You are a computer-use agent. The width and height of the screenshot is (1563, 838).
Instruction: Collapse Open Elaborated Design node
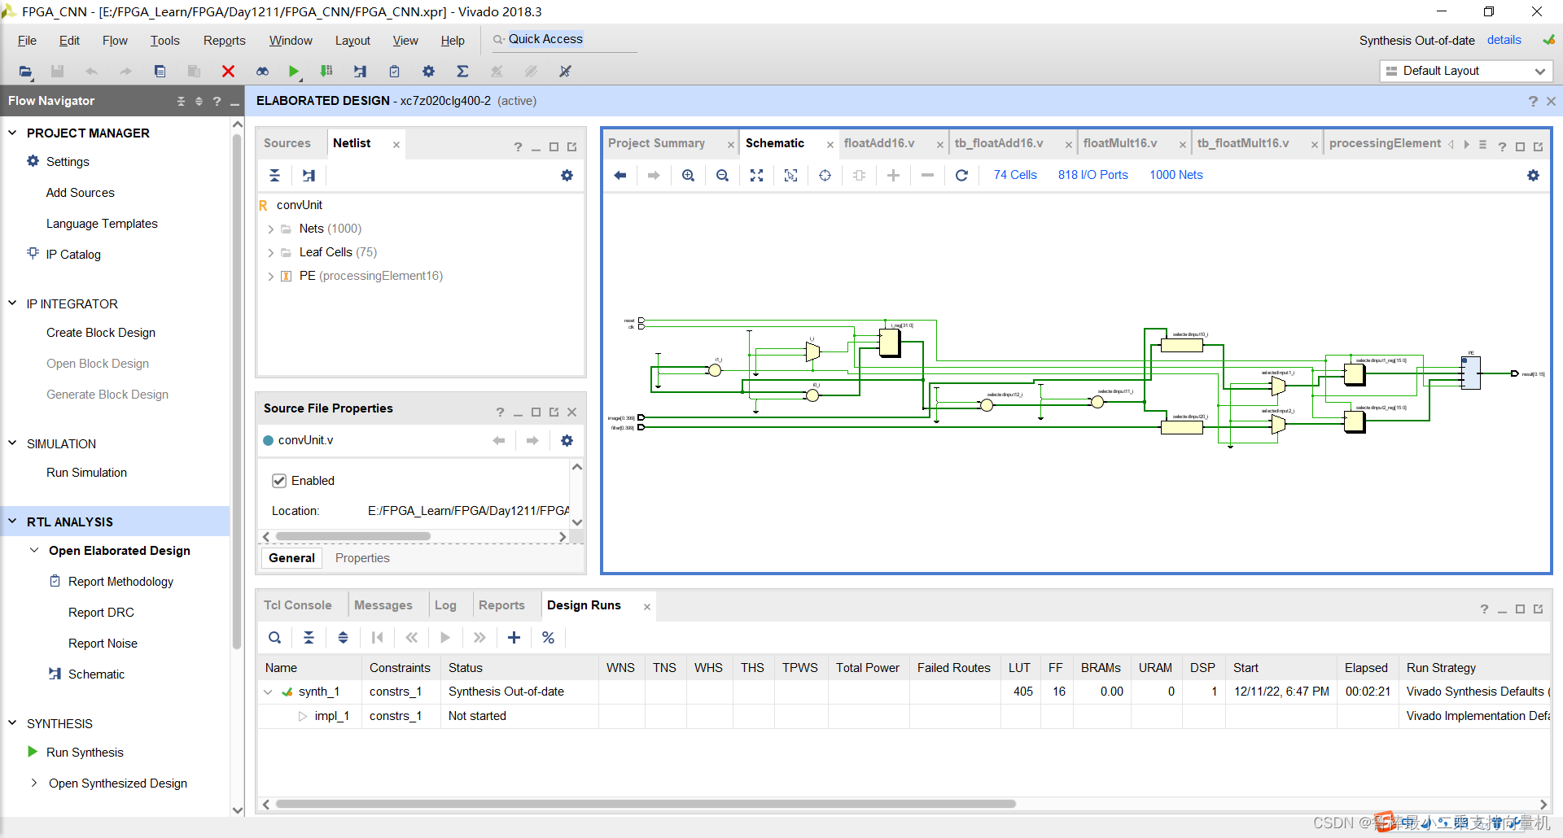(34, 551)
